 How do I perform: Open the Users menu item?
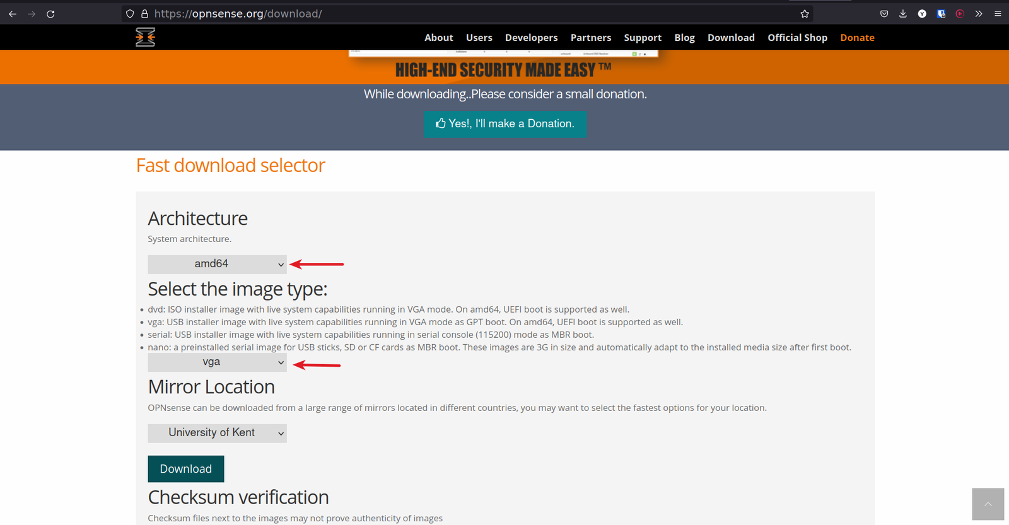pyautogui.click(x=479, y=38)
